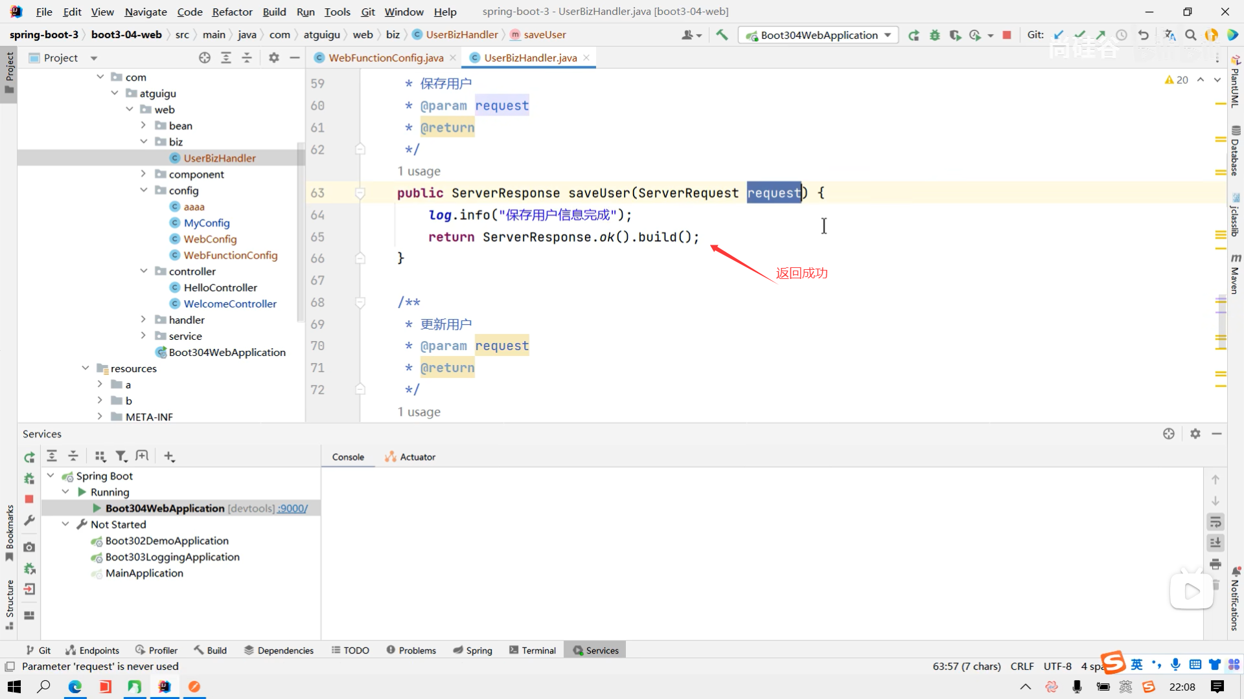Toggle soft-wrap in the console panel
The height and width of the screenshot is (699, 1244).
click(x=1215, y=522)
